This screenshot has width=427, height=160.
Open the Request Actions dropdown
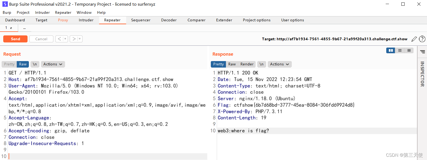pos(53,64)
